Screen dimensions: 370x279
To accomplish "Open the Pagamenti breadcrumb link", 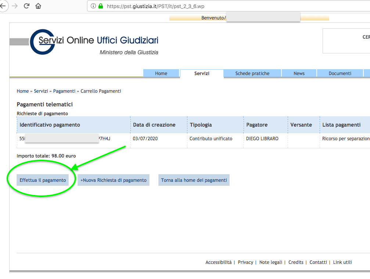I will [64, 91].
